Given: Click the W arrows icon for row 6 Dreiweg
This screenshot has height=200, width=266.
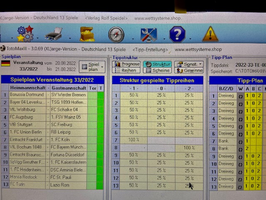Looking at the screenshot, I should coord(240,134).
